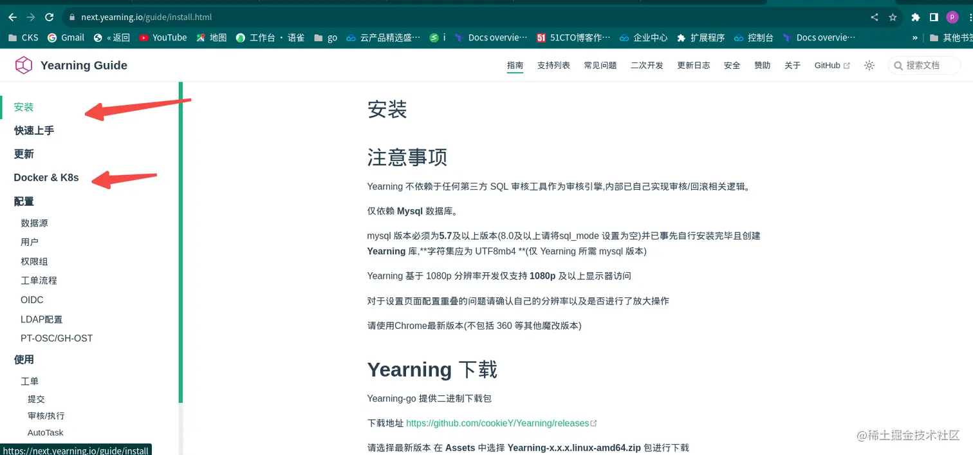Image resolution: width=973 pixels, height=455 pixels.
Task: Open the 指南 nav tab
Action: [x=515, y=65]
